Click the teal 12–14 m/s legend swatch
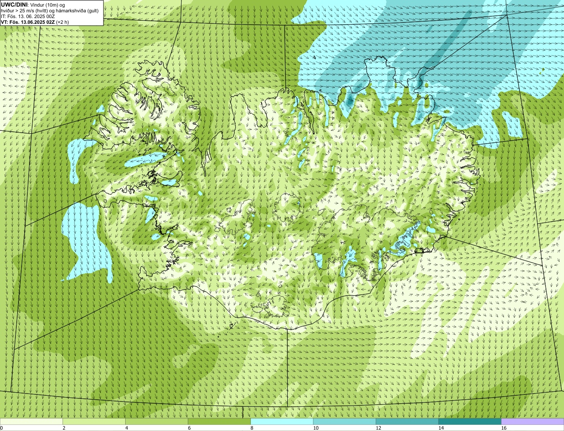The image size is (564, 431). 407,421
